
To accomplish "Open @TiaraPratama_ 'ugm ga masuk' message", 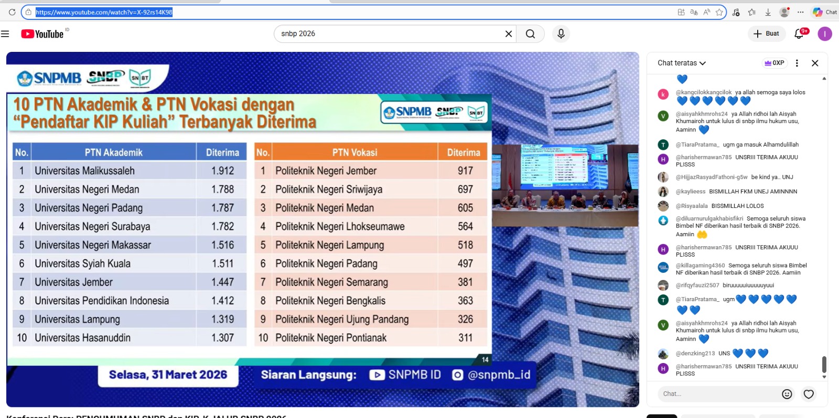I will coord(737,145).
